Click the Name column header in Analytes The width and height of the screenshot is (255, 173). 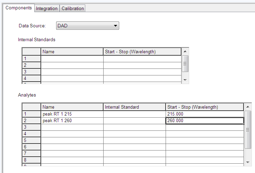coord(72,107)
